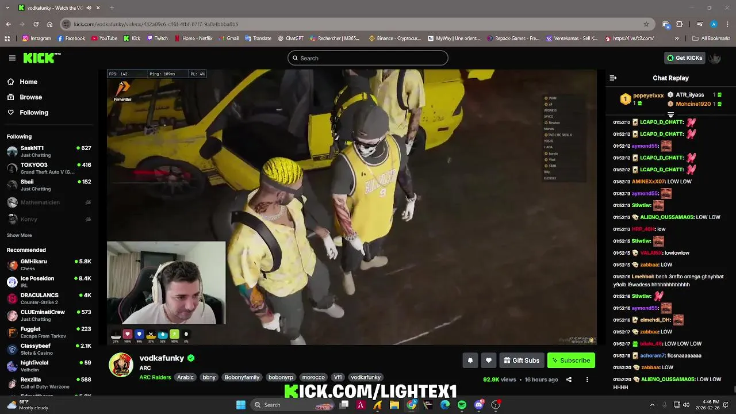This screenshot has width=736, height=414.
Task: Open Sbaii followed channel
Action: [x=49, y=185]
